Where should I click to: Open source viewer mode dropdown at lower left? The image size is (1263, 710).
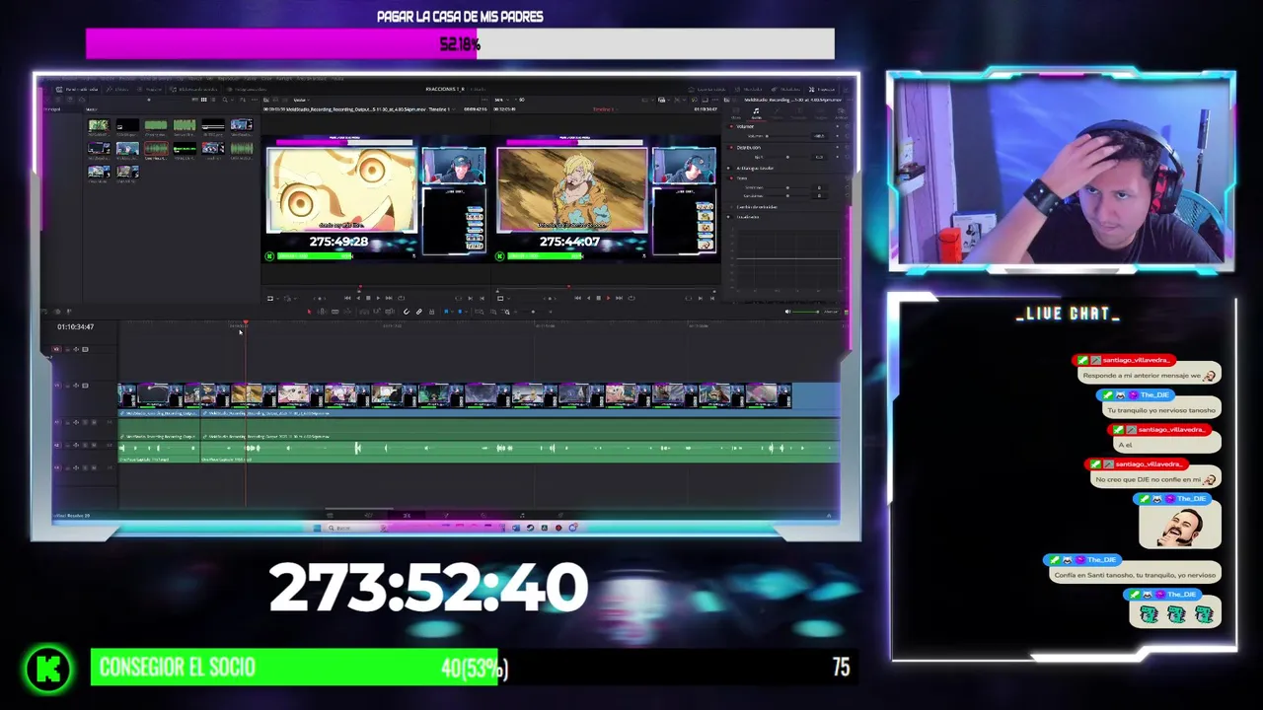(272, 298)
